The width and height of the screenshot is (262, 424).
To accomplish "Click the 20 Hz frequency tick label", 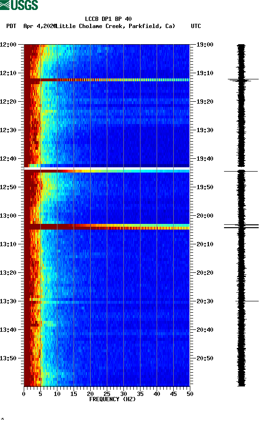I will click(x=90, y=394).
